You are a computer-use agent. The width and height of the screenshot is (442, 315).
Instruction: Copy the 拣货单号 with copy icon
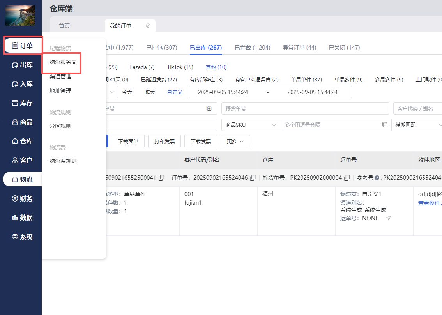pos(347,178)
